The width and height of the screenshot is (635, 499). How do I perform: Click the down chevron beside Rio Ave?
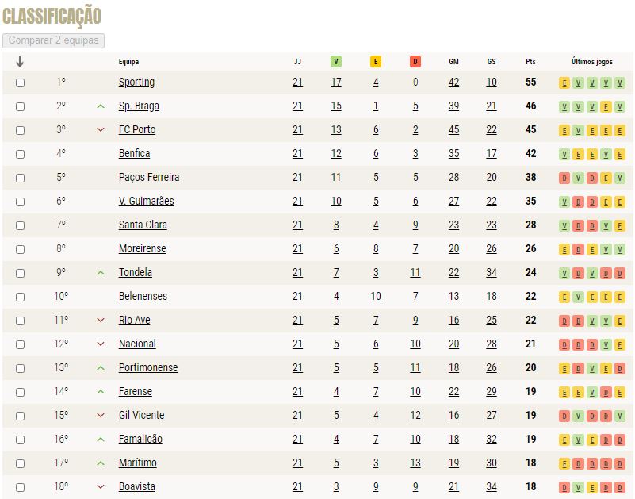click(x=101, y=321)
